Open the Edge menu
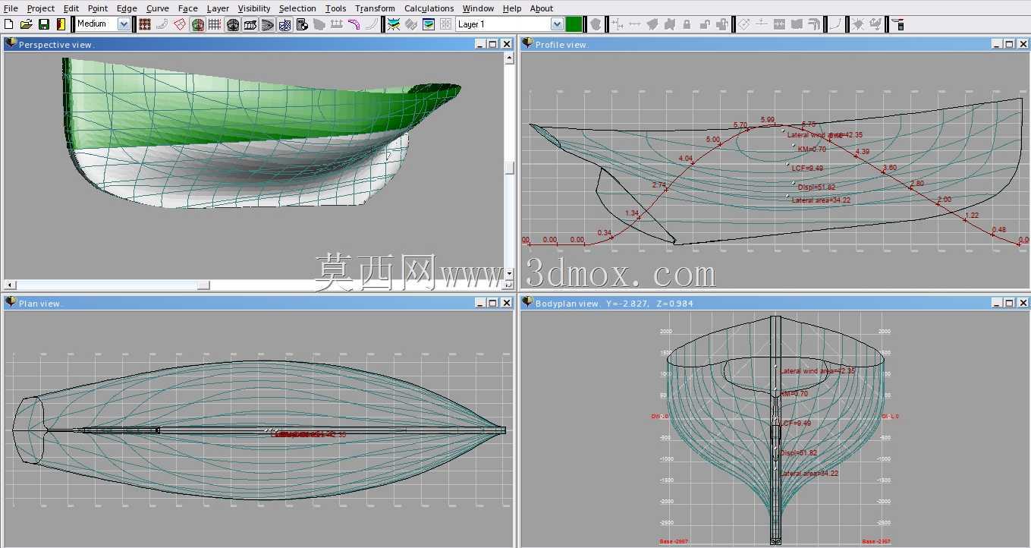 click(127, 8)
